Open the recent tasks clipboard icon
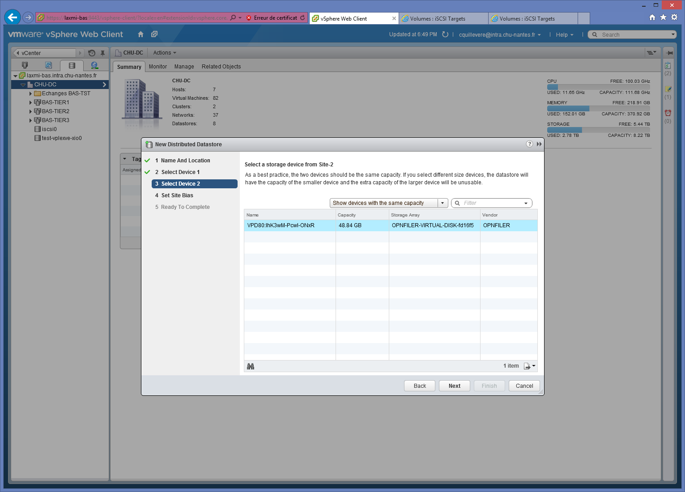 pos(668,65)
